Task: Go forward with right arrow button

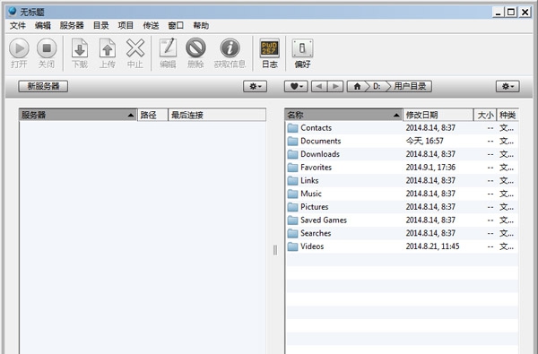Action: click(x=335, y=86)
